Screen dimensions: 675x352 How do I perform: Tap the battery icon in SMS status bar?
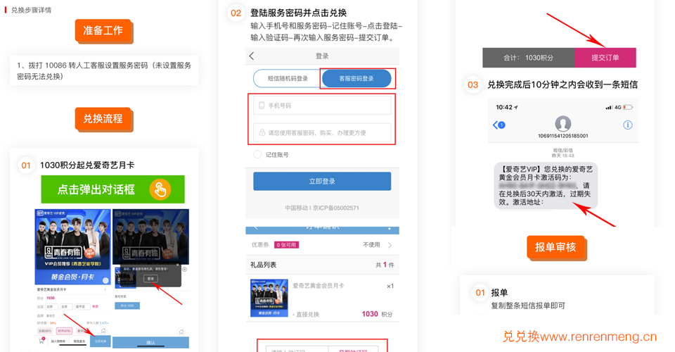click(x=628, y=107)
